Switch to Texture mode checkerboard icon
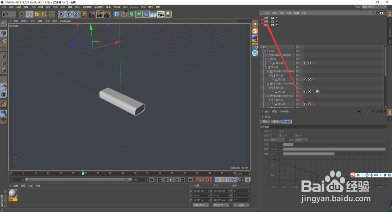This screenshot has width=392, height=212. tap(4, 40)
